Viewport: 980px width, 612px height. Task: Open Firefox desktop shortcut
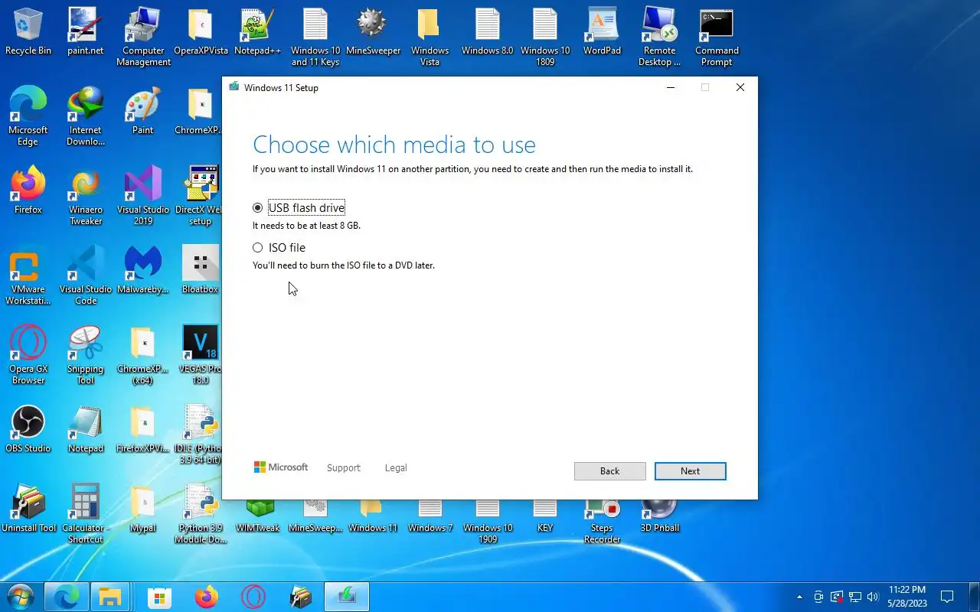[x=28, y=191]
